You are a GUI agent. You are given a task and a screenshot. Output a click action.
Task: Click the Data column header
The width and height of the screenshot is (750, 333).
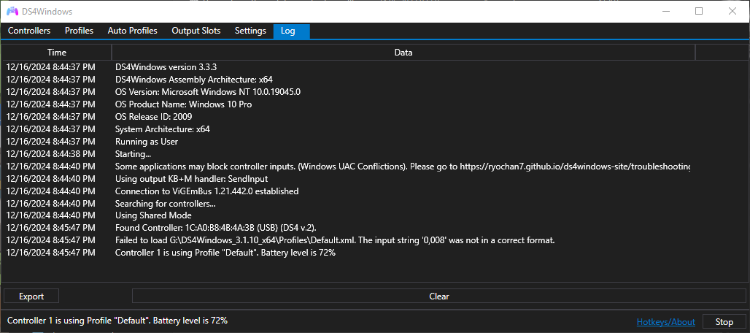[x=403, y=53]
